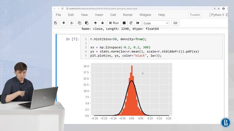Bookmark page with star icon
Viewport: 234px width, 131px height.
point(219,9)
